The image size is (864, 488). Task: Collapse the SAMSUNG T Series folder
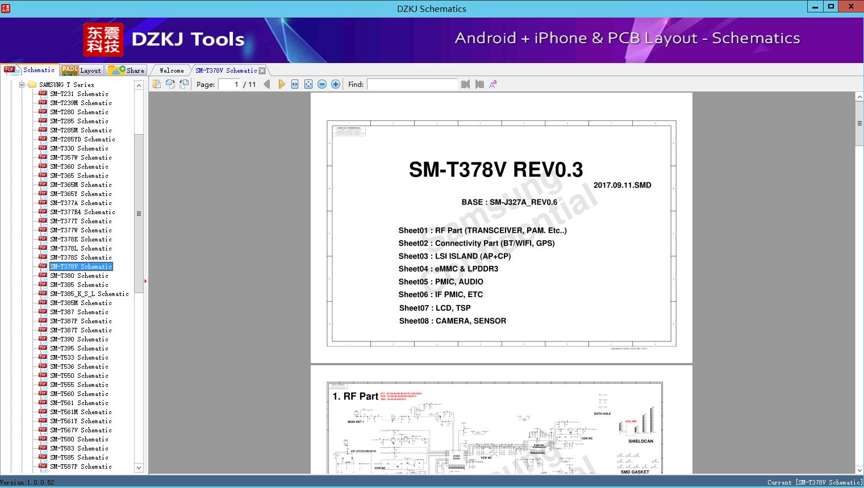pyautogui.click(x=22, y=85)
